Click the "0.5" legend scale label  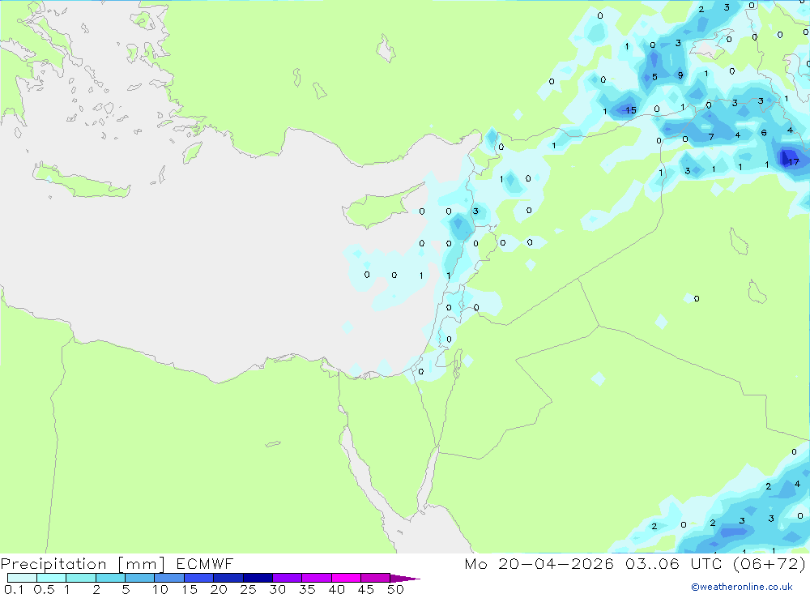point(44,589)
